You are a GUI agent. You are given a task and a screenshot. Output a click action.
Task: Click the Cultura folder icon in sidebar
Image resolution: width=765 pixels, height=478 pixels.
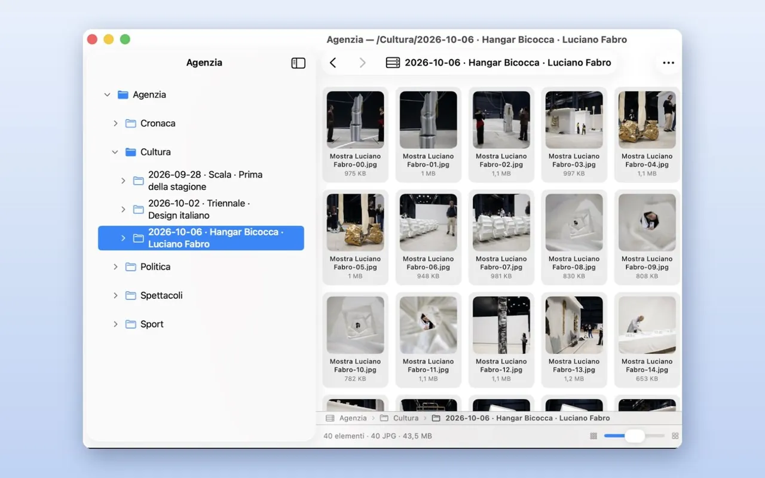point(131,152)
